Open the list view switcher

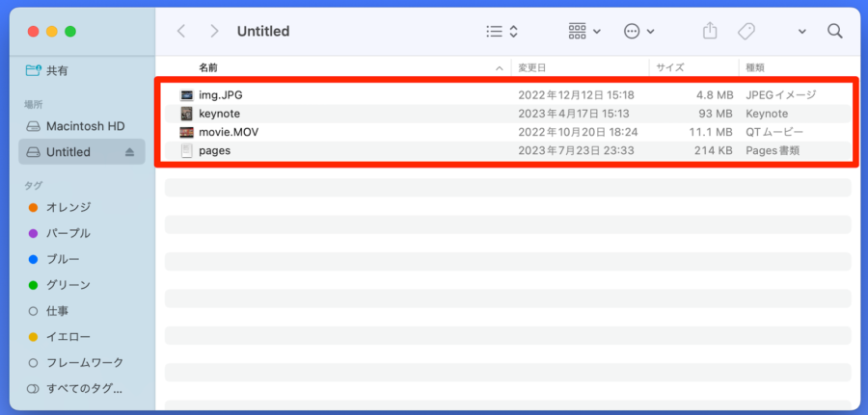502,31
